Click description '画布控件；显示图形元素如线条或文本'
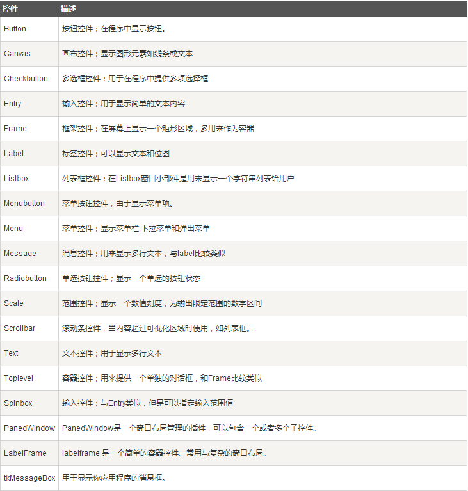Screen dimensions: 468x491 [127, 54]
